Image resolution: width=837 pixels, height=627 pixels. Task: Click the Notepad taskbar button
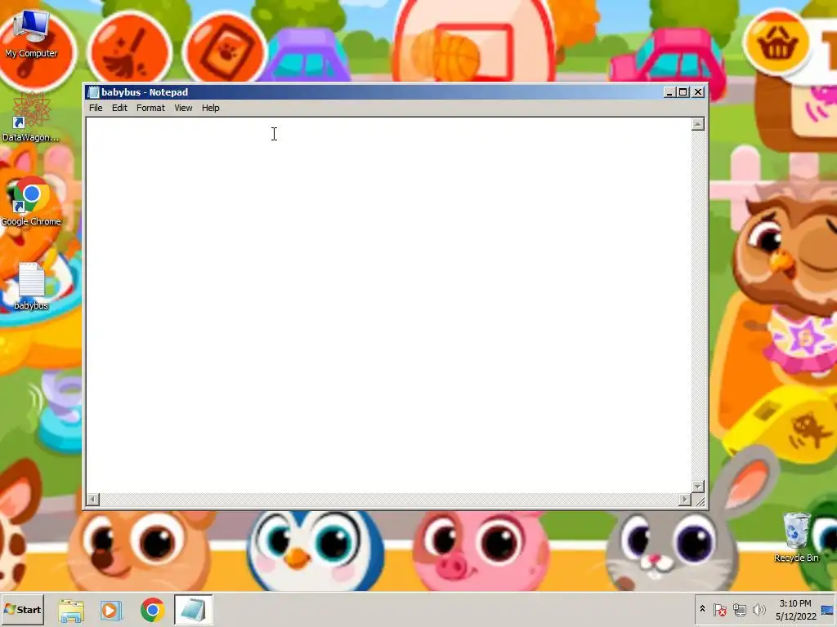[x=193, y=611]
